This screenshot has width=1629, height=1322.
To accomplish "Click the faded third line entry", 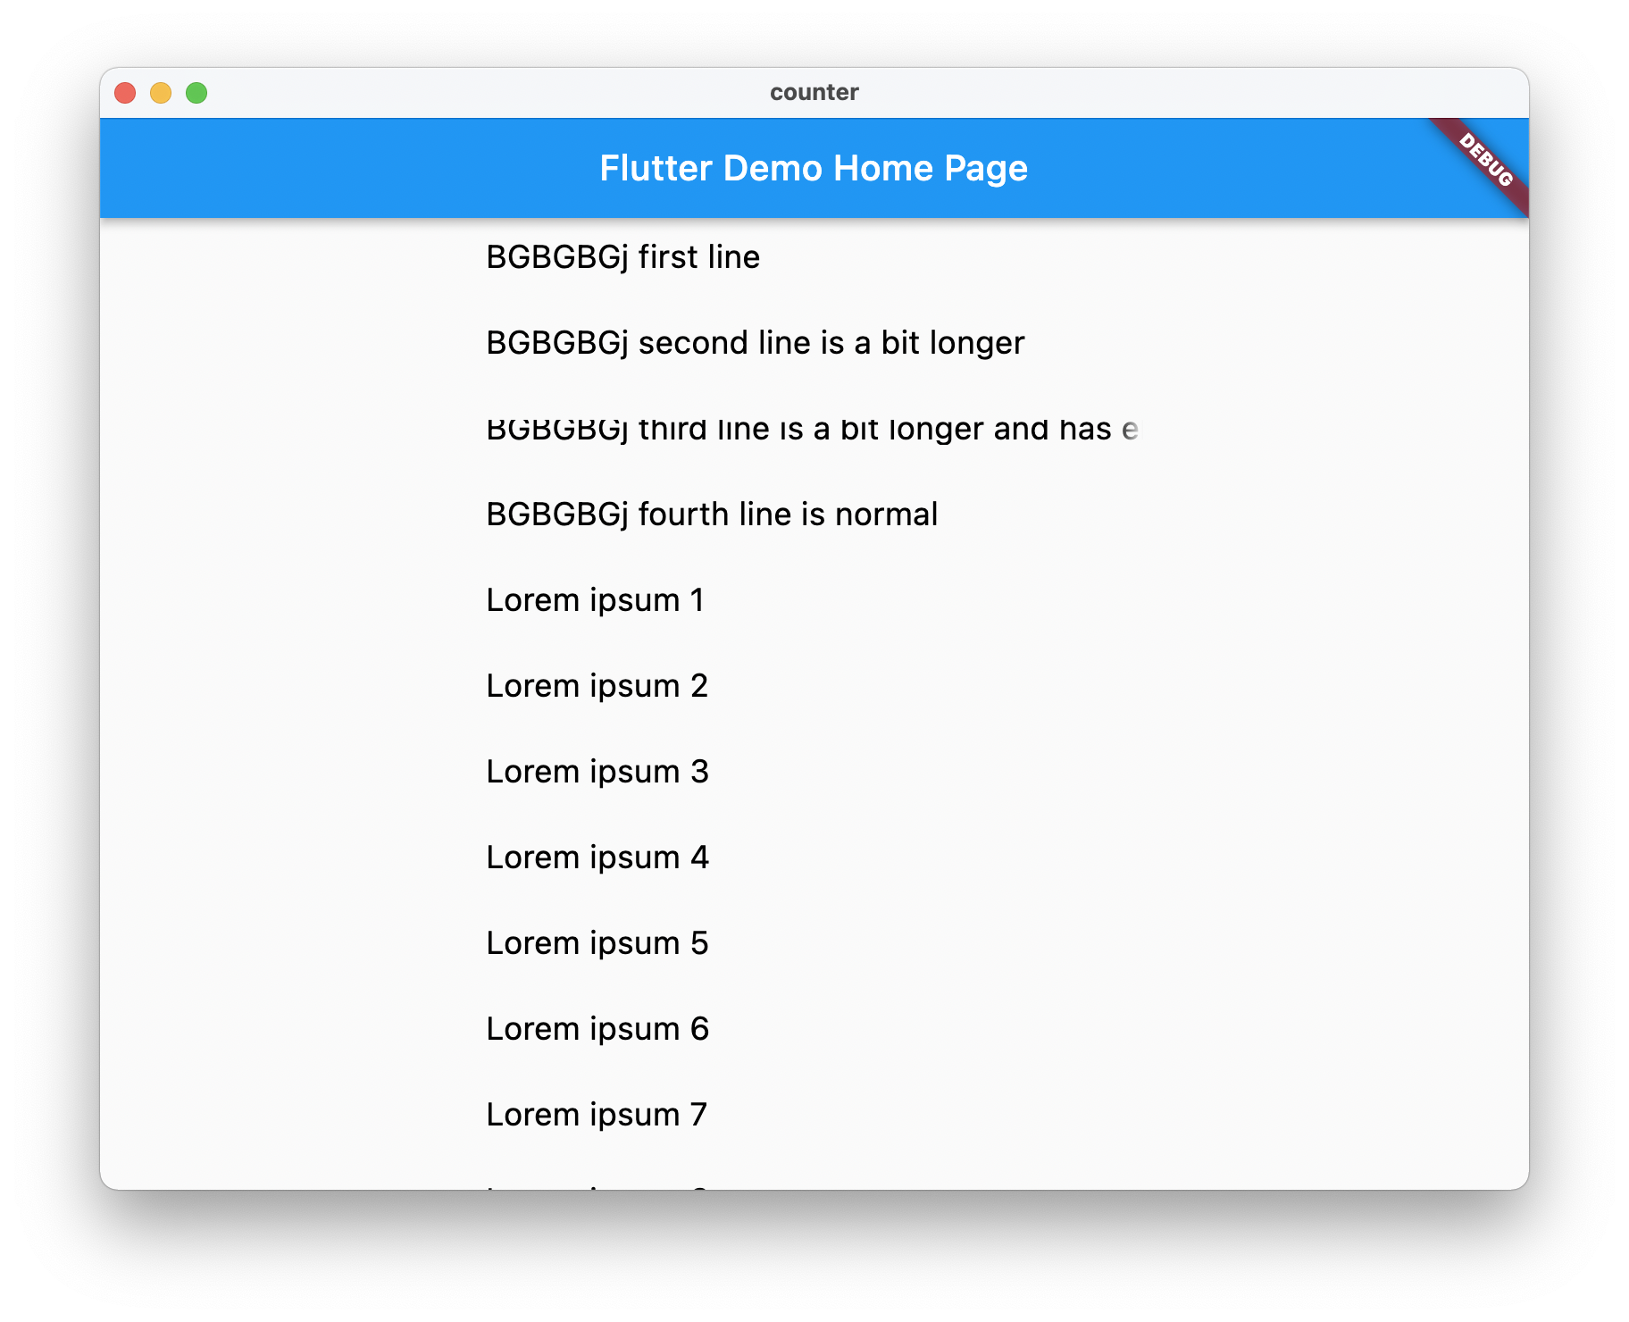I will click(x=811, y=428).
